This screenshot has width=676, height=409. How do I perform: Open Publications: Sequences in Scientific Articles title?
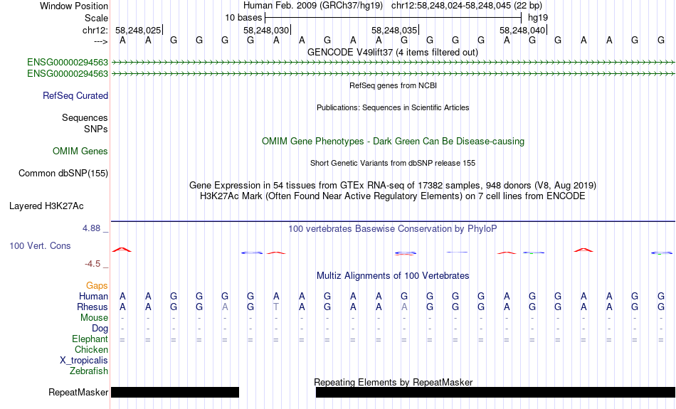[x=393, y=107]
